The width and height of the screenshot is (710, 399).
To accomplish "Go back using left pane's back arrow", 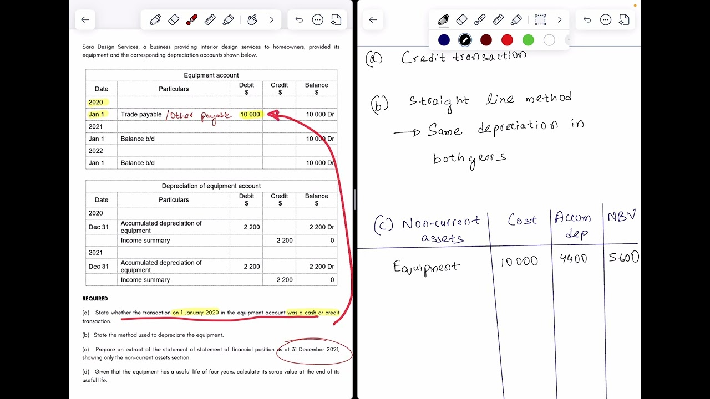I will point(85,19).
